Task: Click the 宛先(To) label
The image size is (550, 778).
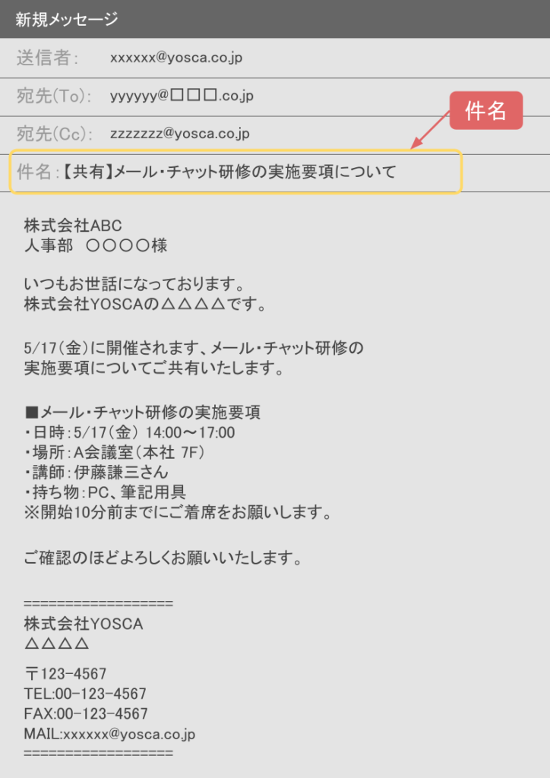Action: click(x=54, y=96)
